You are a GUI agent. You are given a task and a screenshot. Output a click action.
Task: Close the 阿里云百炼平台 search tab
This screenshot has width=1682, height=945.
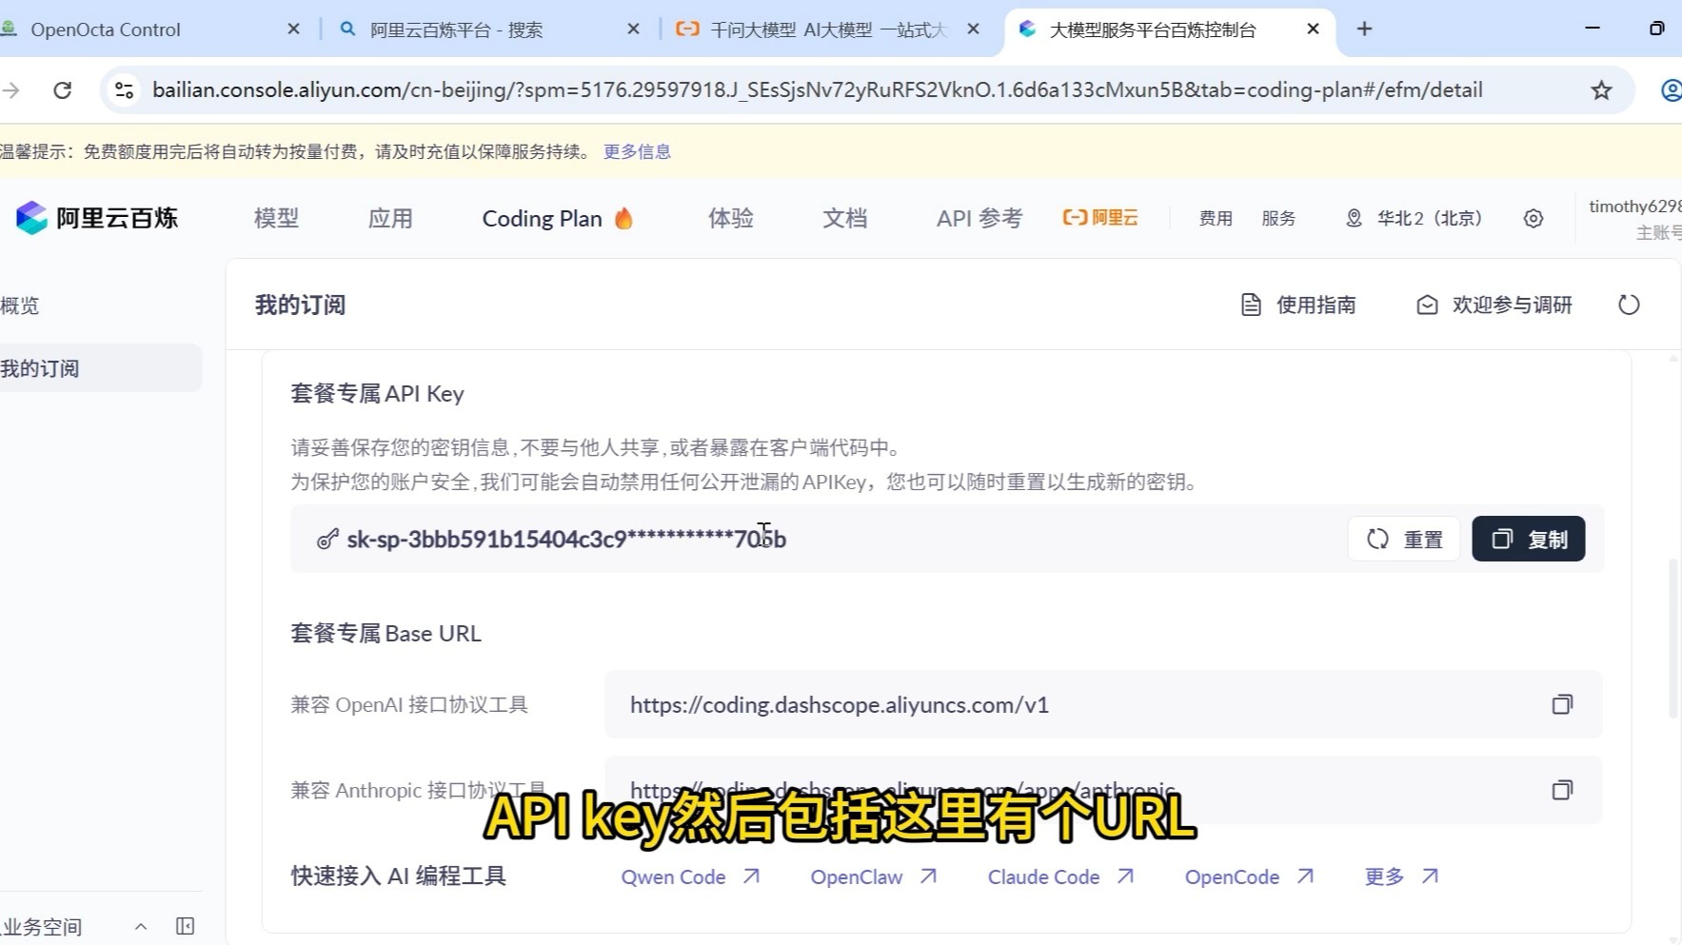pos(634,30)
